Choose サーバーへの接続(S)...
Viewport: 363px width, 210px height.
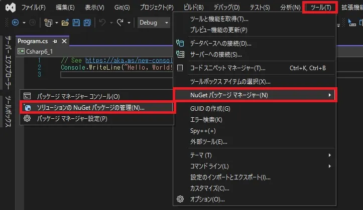click(255, 55)
